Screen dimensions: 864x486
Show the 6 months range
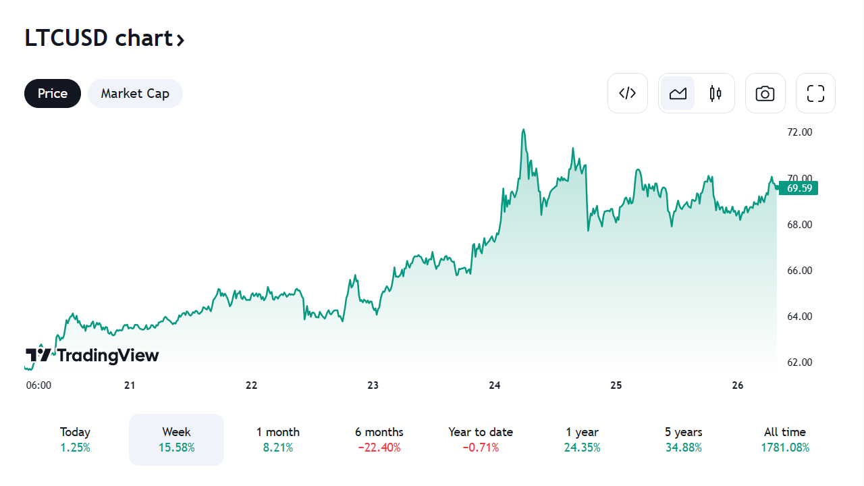tap(379, 439)
